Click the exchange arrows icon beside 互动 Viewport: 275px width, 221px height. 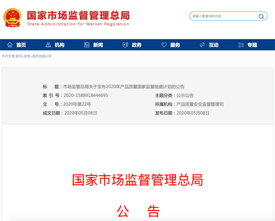(202, 45)
